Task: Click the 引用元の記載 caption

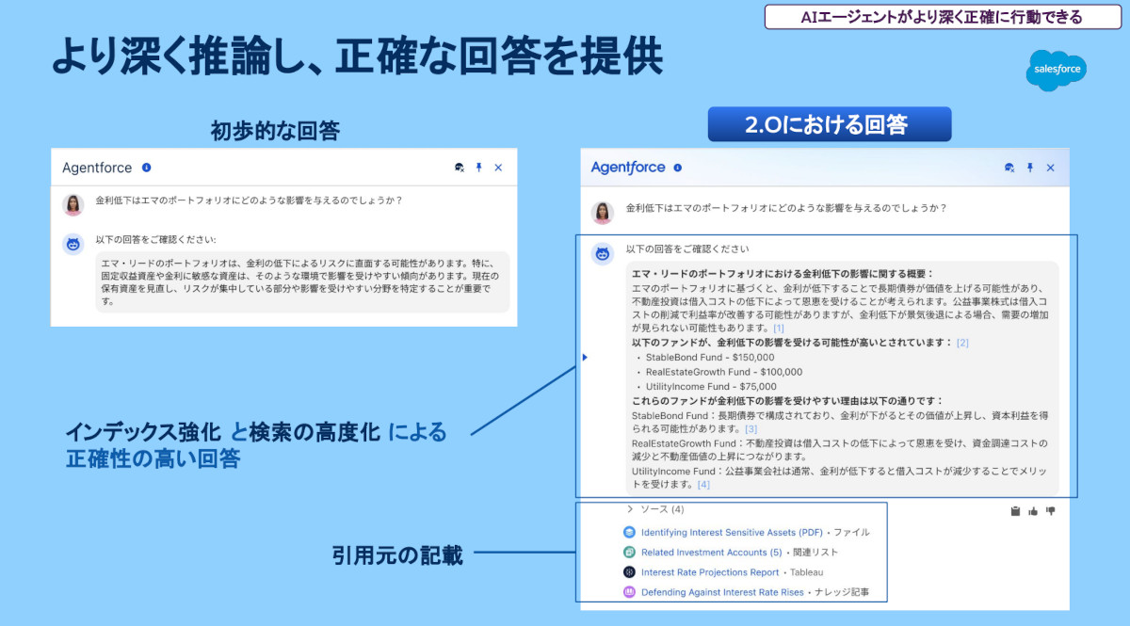Action: pos(397,556)
